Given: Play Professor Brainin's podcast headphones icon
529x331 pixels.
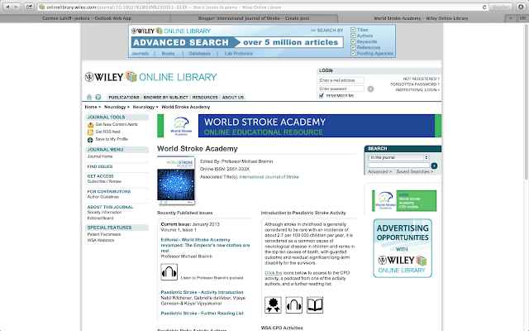Looking at the screenshot, I should [169, 272].
